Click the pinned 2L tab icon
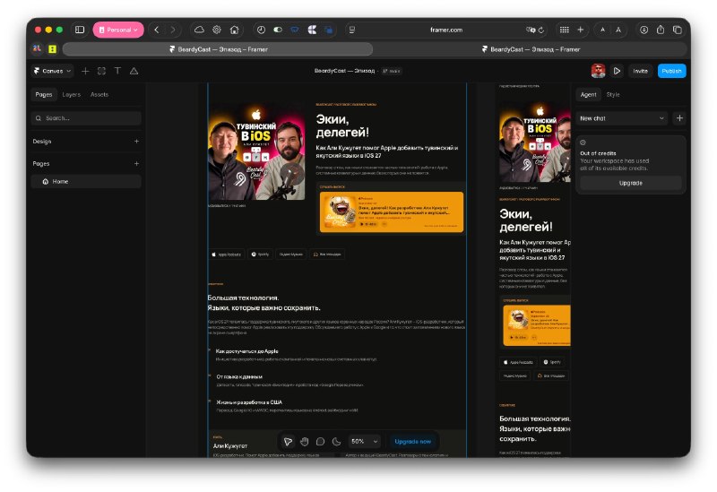 [x=37, y=48]
